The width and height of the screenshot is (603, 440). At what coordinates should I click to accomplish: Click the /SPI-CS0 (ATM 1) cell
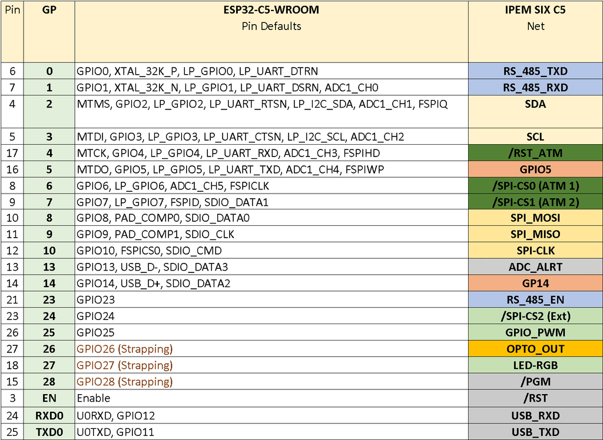click(535, 186)
